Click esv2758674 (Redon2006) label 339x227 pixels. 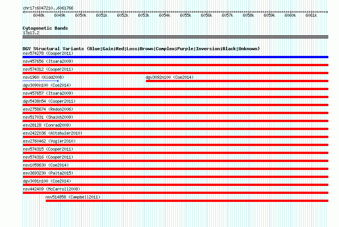tap(48, 109)
